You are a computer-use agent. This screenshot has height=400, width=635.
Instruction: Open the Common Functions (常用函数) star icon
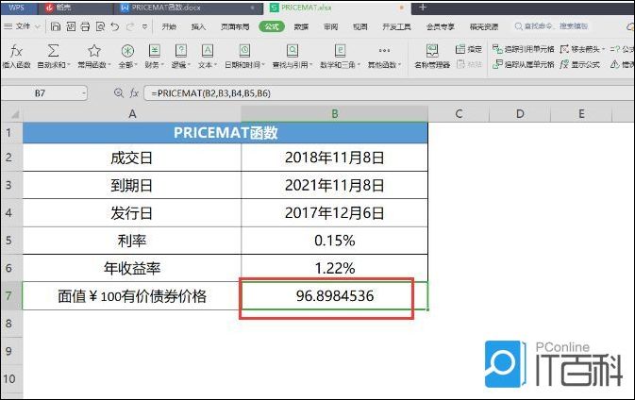click(x=94, y=51)
